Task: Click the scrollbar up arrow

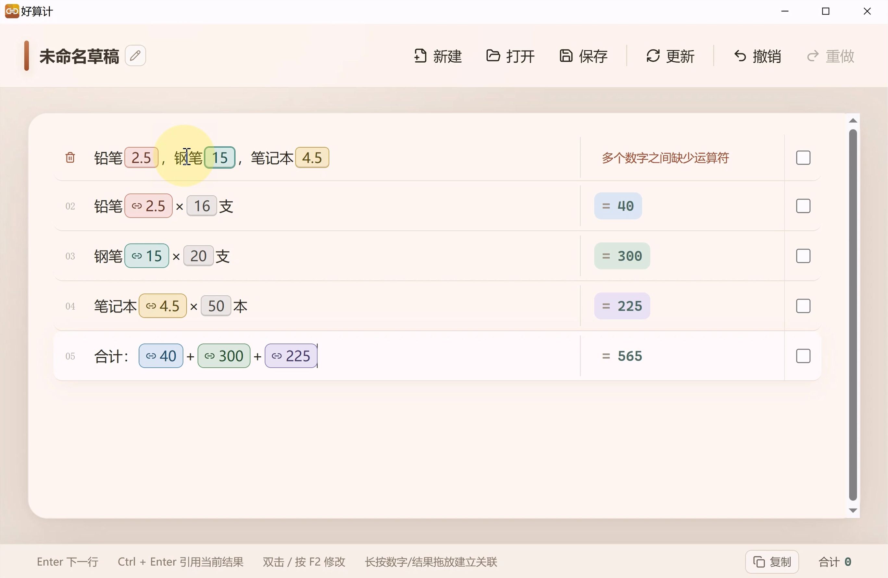Action: (x=853, y=120)
